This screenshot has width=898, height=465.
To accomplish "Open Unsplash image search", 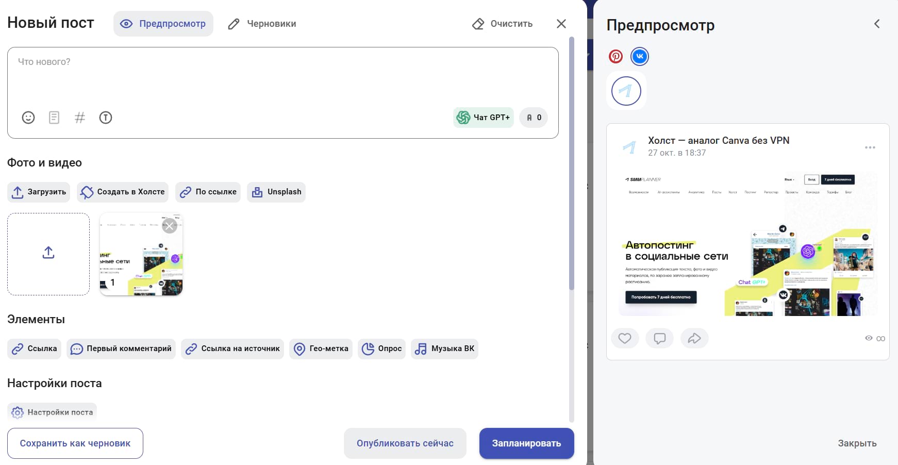I will [x=276, y=192].
